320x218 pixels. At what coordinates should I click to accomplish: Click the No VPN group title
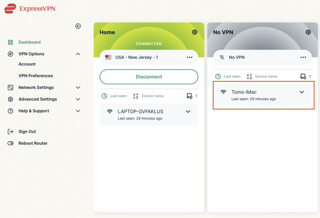click(223, 32)
